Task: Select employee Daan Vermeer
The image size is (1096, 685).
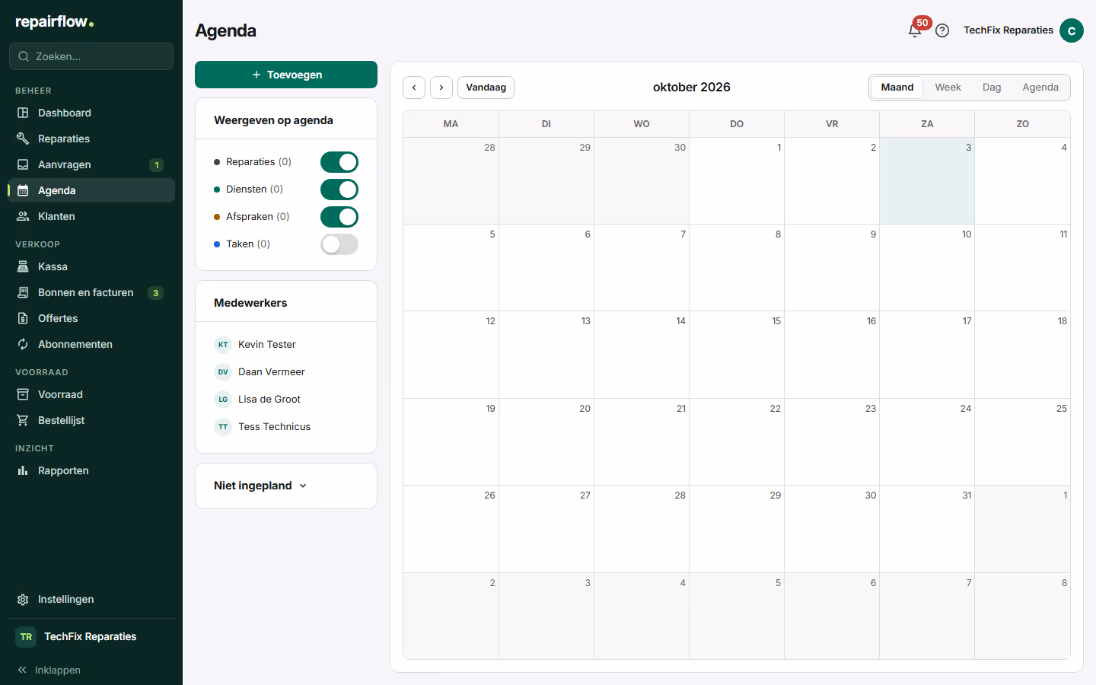Action: 260,371
